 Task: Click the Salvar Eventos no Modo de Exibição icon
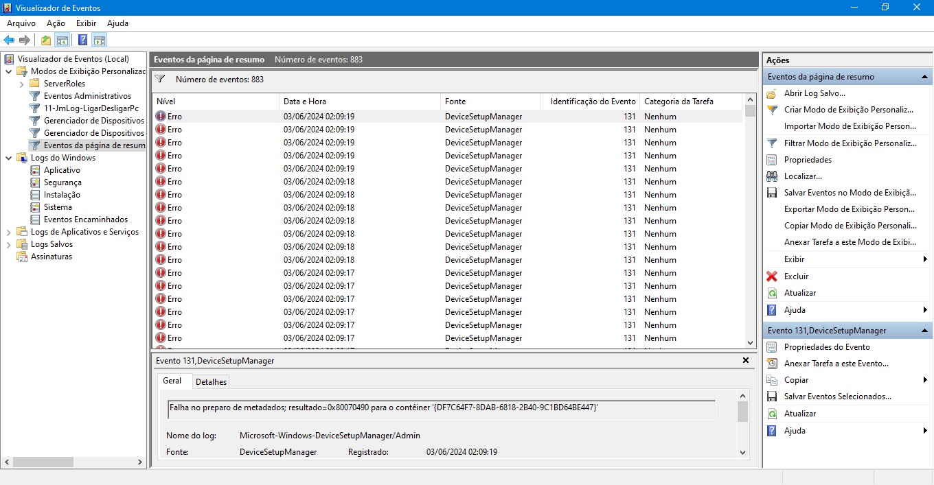772,193
